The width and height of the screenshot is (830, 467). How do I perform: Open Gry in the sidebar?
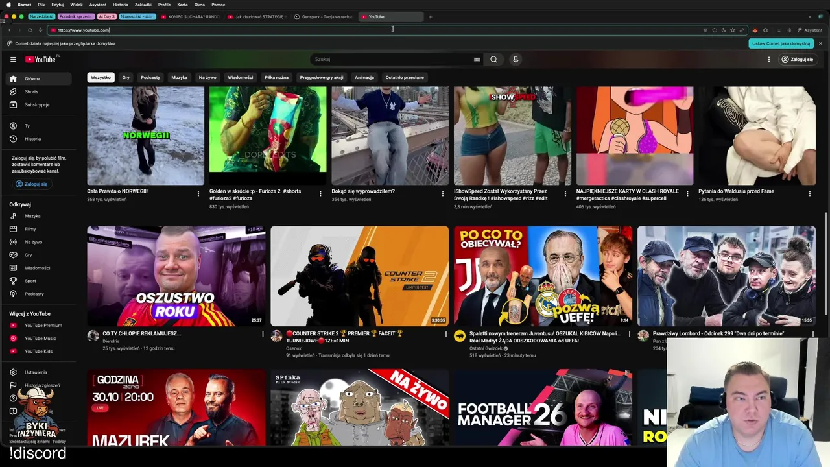[39, 255]
